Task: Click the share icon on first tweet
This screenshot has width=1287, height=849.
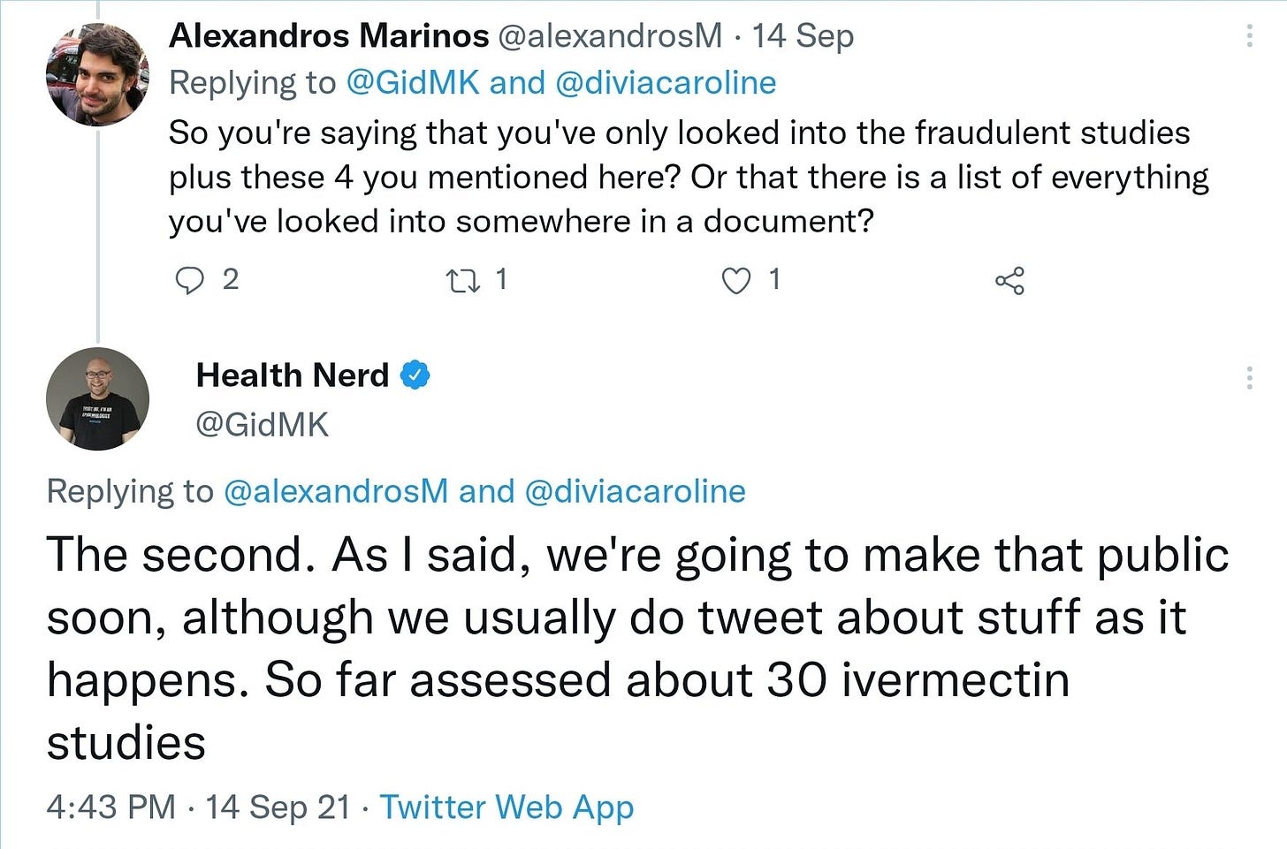Action: tap(1009, 281)
